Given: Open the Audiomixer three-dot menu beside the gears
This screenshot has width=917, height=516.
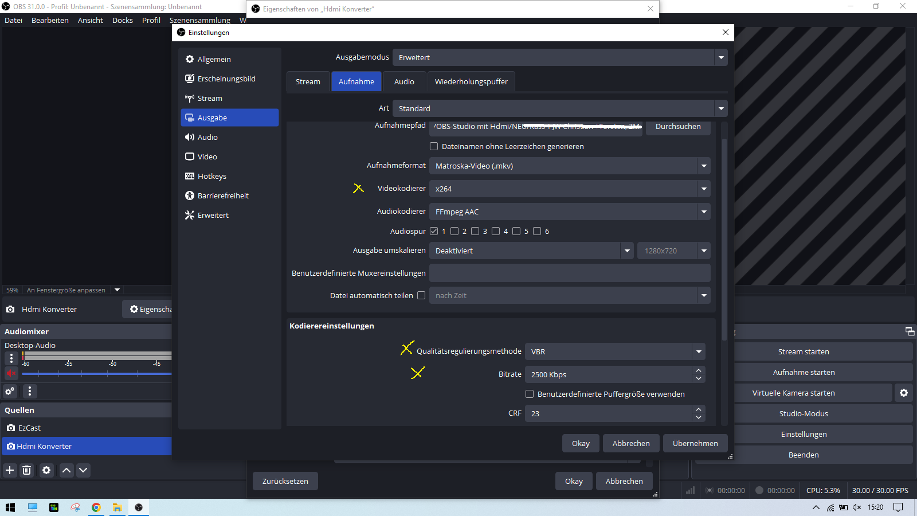Looking at the screenshot, I should [x=30, y=391].
